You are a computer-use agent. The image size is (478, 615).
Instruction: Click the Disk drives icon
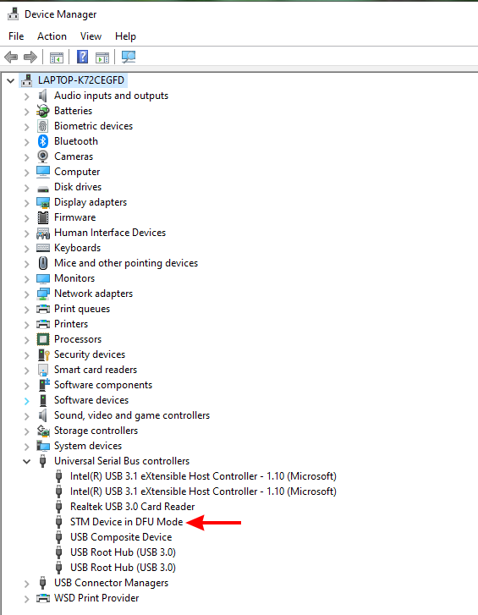tap(43, 189)
